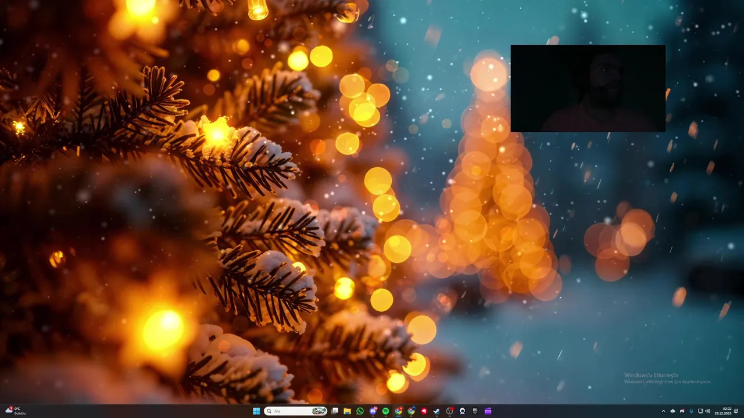Image resolution: width=744 pixels, height=418 pixels.
Task: Open Discord from the taskbar
Action: click(373, 411)
